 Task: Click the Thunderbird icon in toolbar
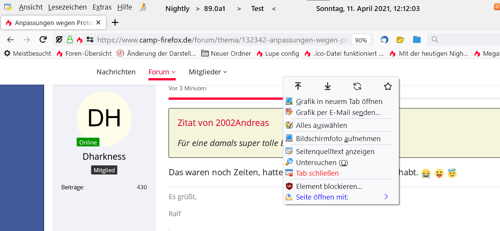coord(385,40)
